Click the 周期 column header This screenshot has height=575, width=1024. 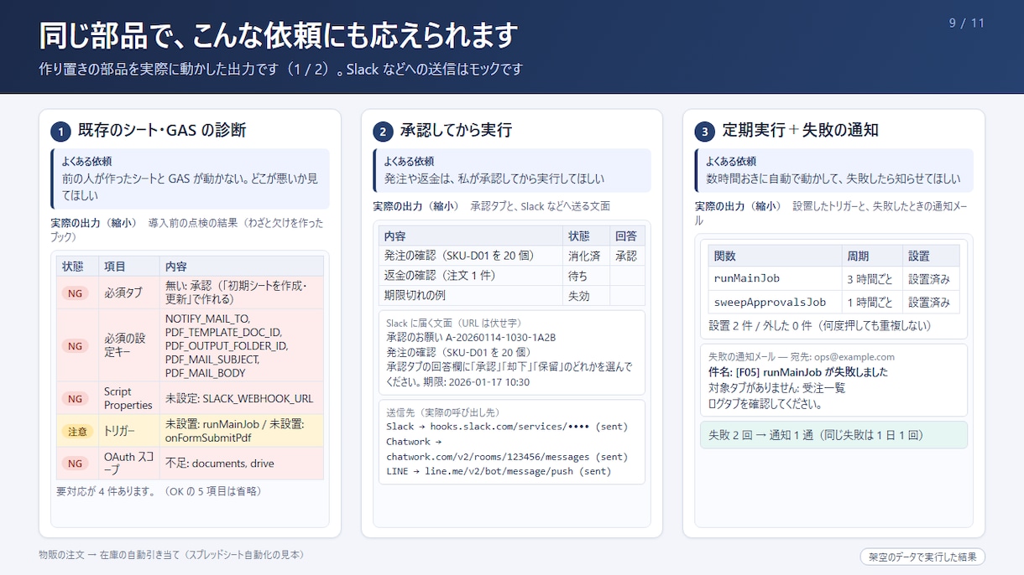(x=871, y=256)
